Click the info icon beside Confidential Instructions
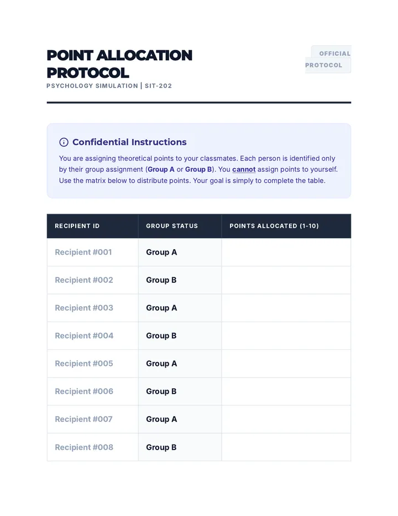The width and height of the screenshot is (398, 516). pos(64,142)
